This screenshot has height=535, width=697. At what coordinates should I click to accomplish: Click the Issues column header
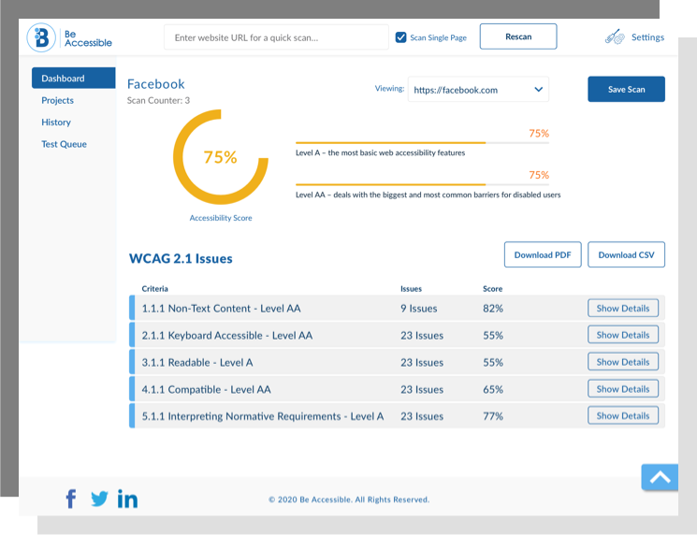(411, 288)
